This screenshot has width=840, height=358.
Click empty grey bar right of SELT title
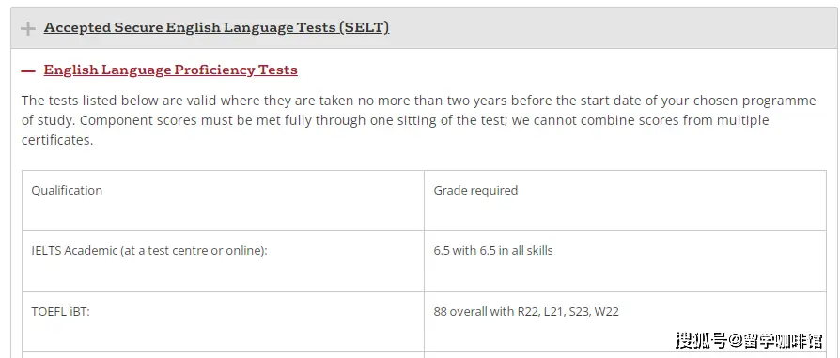[x=611, y=28]
